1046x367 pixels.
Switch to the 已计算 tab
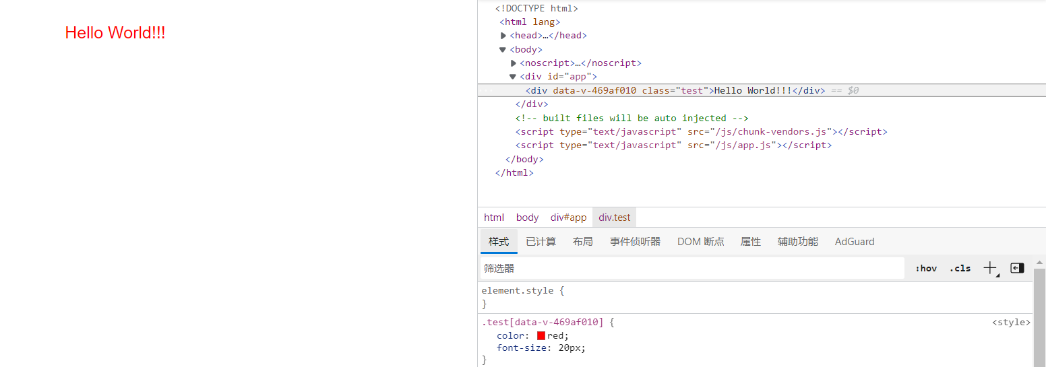(x=541, y=241)
